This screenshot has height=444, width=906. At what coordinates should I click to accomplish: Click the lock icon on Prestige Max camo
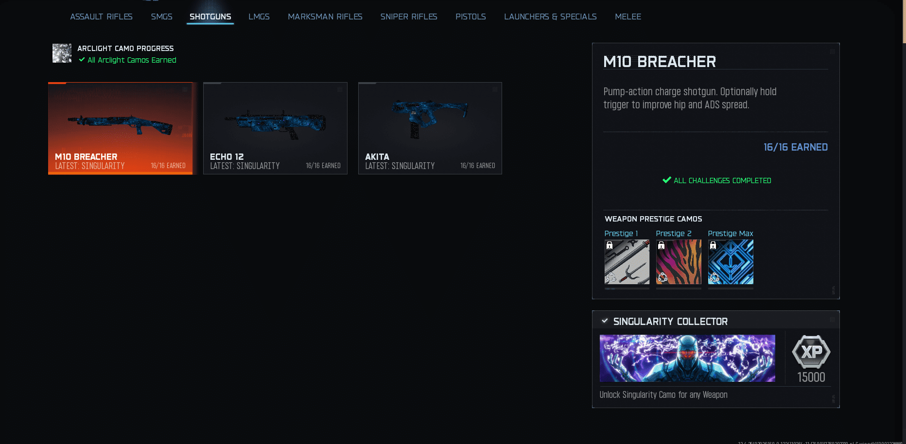pyautogui.click(x=713, y=246)
